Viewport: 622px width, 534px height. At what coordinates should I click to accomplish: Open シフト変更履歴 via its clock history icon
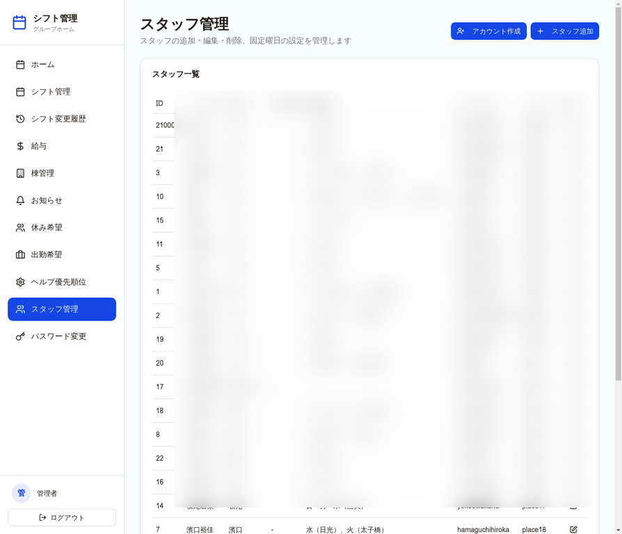[x=20, y=119]
